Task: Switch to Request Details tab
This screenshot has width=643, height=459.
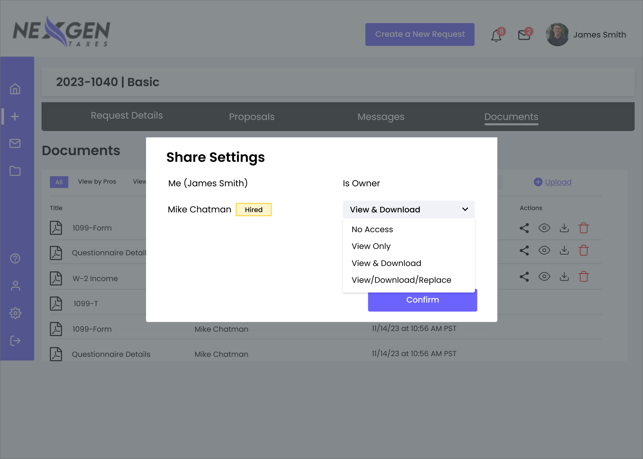Action: point(127,116)
